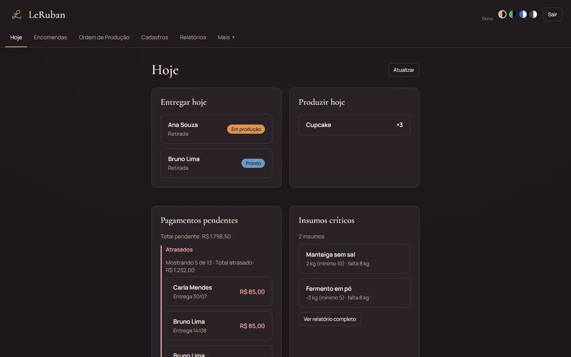Viewport: 571px width, 357px height.
Task: Open Bruno Lima Entrega 14/08 payment
Action: click(x=219, y=326)
